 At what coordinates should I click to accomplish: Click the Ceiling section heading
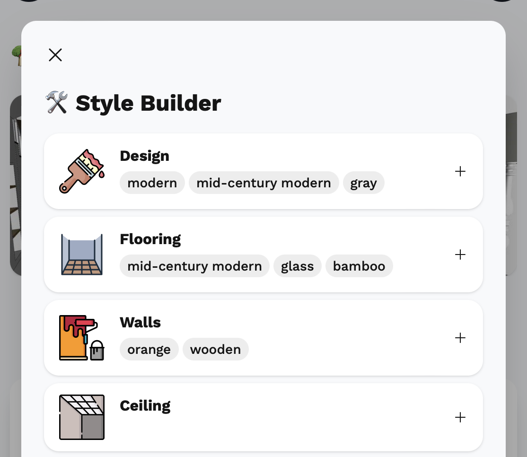(x=145, y=405)
